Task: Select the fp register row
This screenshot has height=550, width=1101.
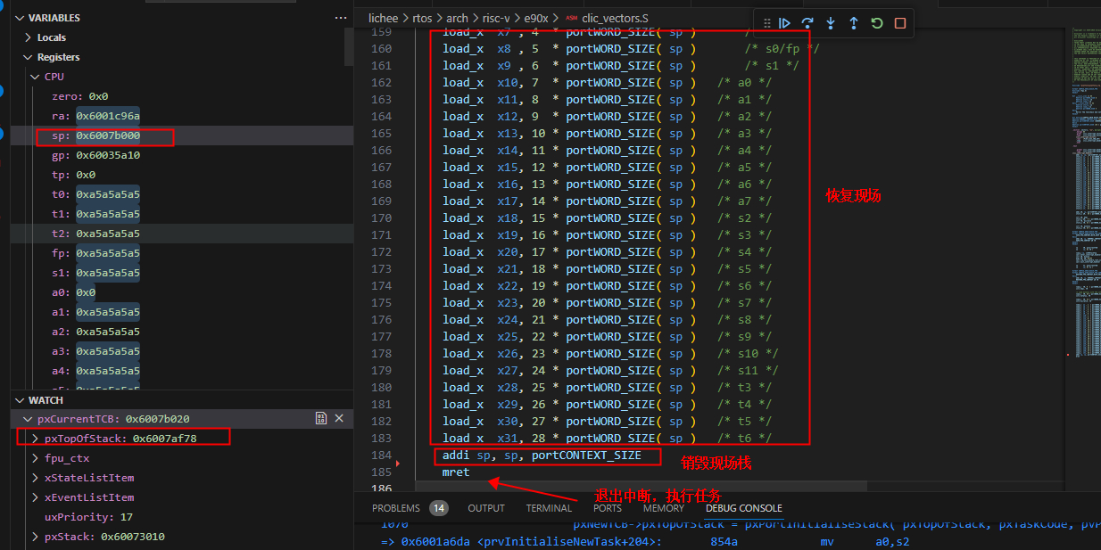Action: (182, 253)
